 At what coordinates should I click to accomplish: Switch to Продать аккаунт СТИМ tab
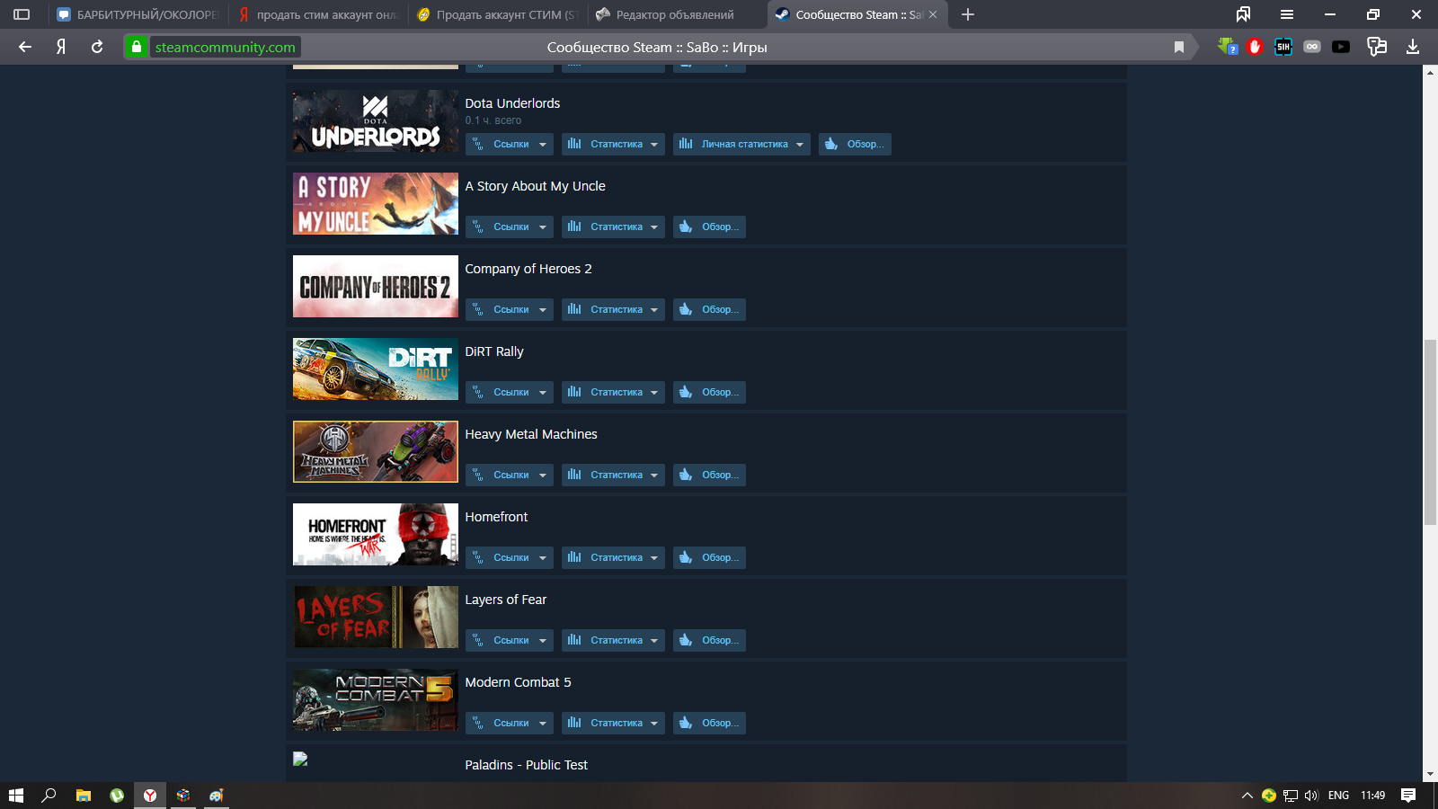497,14
